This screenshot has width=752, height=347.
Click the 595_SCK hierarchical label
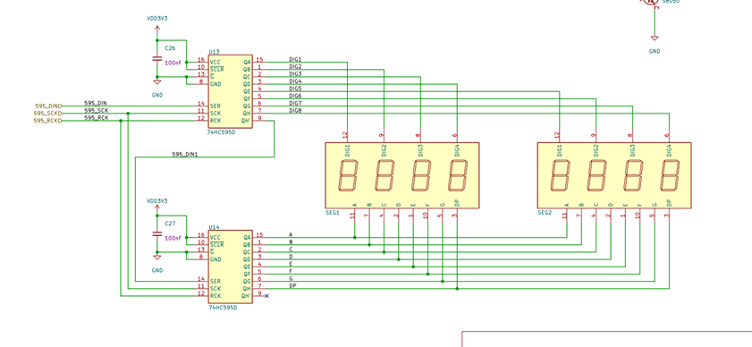pyautogui.click(x=49, y=114)
